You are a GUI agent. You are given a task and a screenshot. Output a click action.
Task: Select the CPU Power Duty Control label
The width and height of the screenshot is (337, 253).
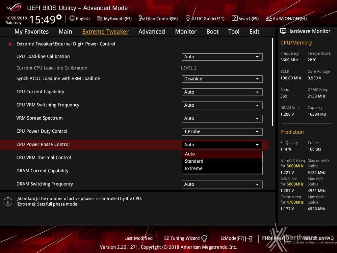[x=42, y=131]
